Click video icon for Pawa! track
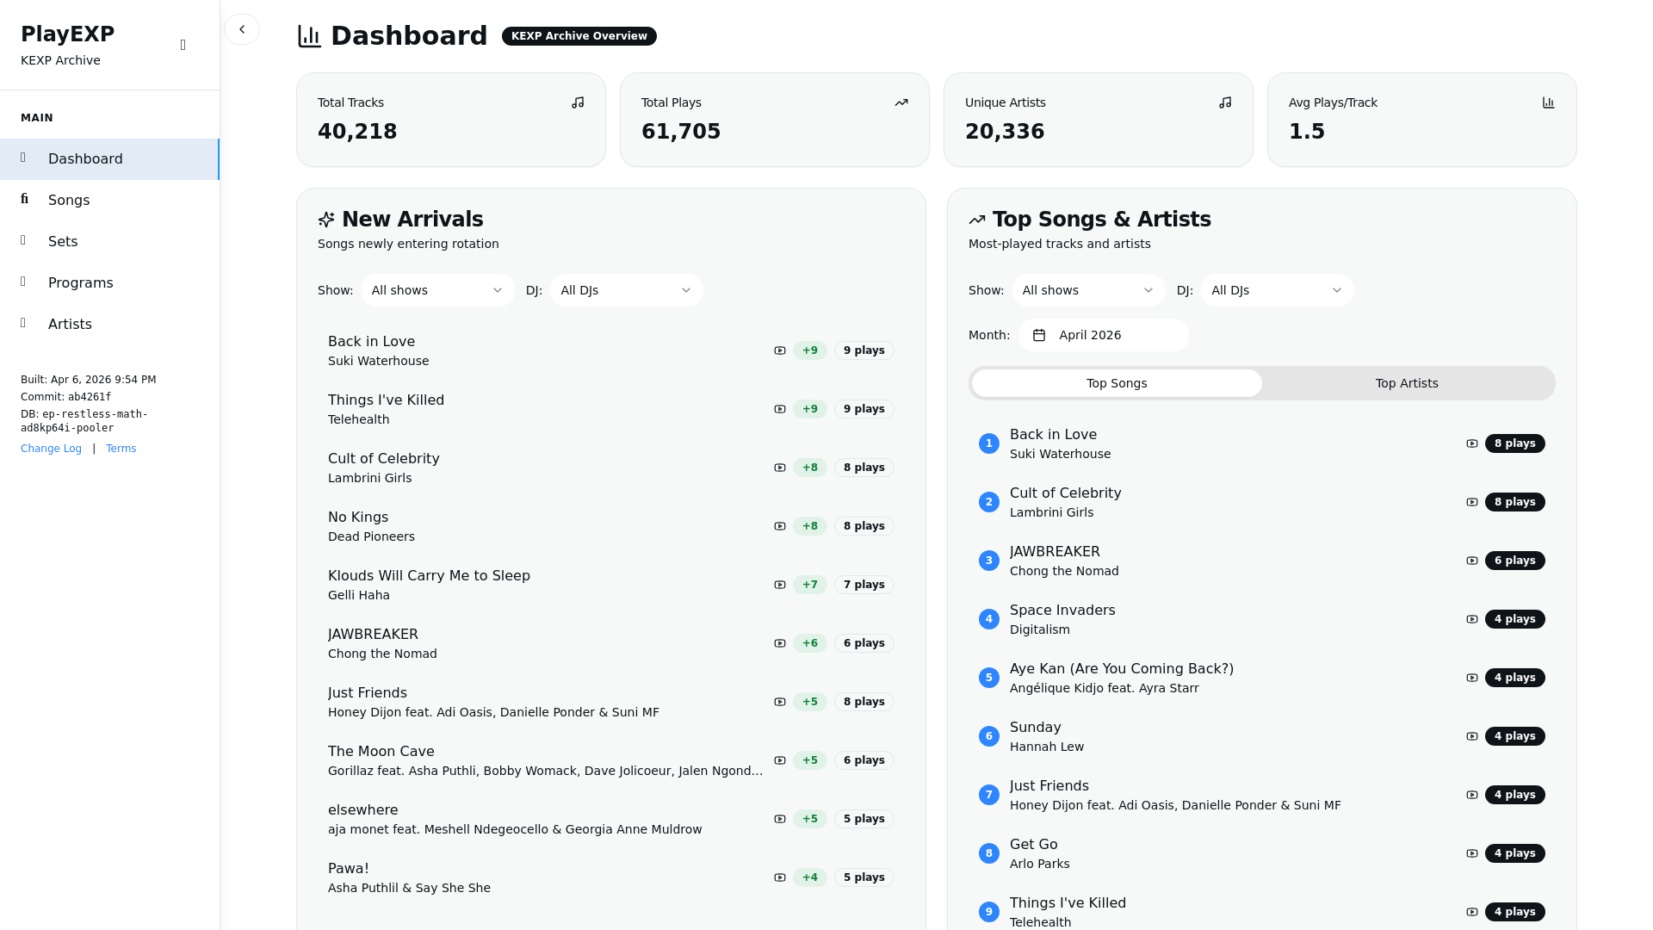Image resolution: width=1653 pixels, height=930 pixels. pyautogui.click(x=780, y=877)
